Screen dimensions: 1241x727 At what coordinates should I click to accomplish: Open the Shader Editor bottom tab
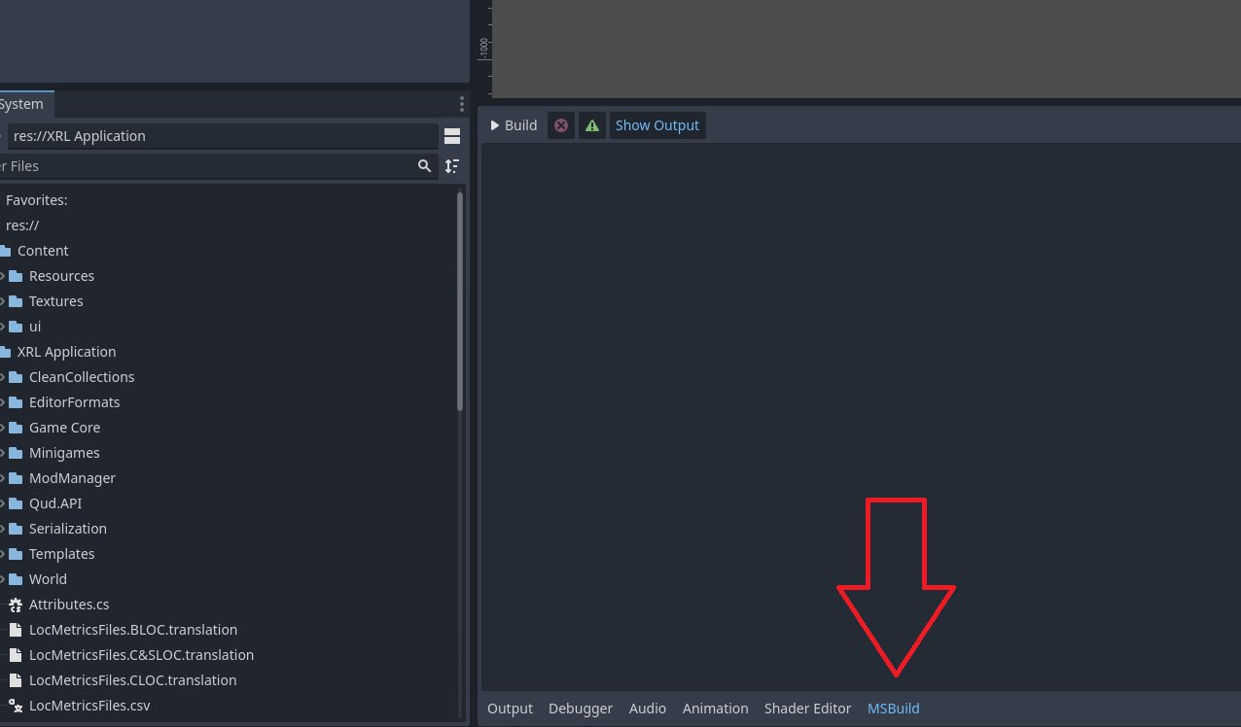[807, 709]
